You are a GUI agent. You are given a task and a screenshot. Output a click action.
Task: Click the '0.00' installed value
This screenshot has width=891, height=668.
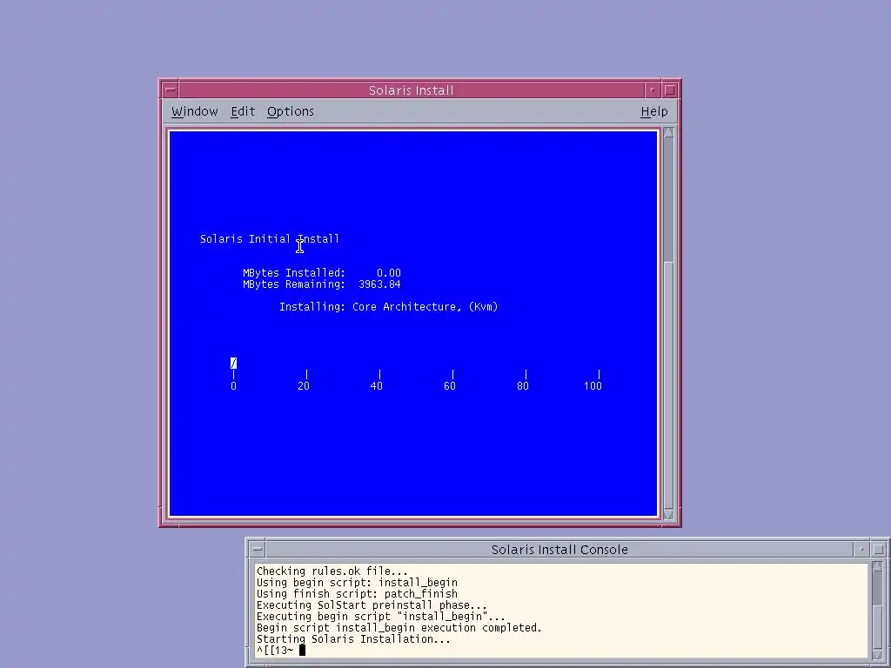pyautogui.click(x=389, y=272)
